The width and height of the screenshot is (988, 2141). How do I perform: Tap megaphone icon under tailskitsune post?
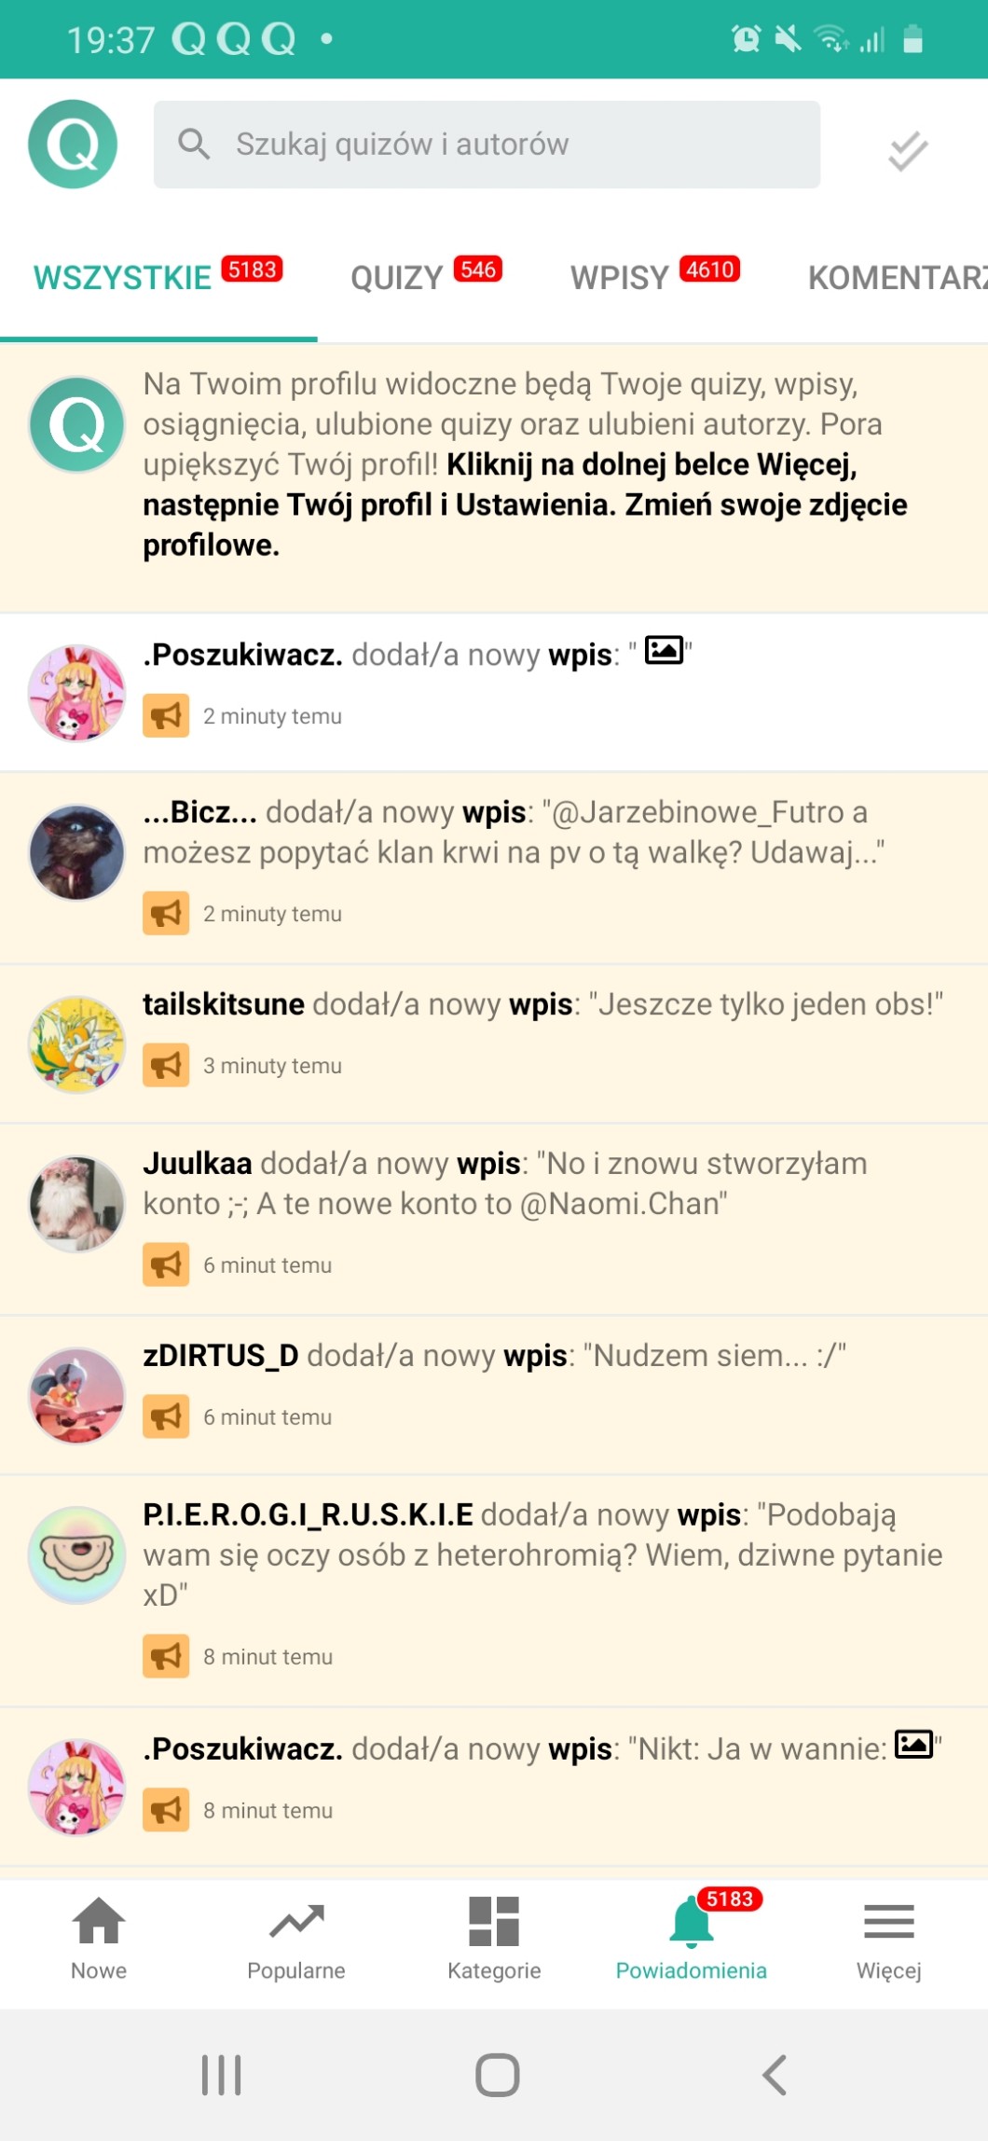point(166,1065)
